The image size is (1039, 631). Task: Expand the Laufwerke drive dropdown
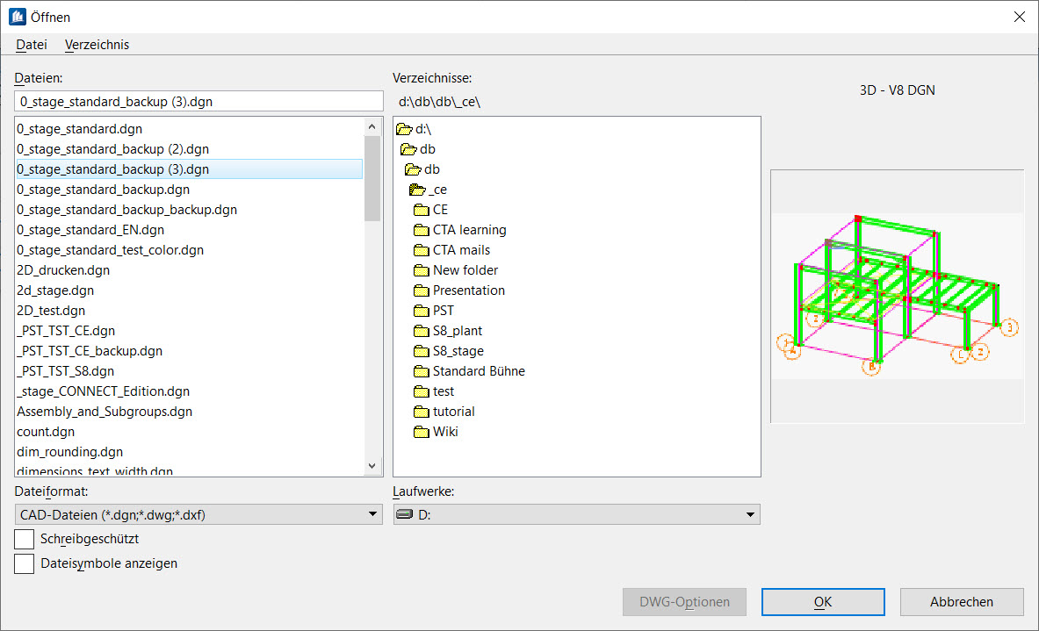576,514
